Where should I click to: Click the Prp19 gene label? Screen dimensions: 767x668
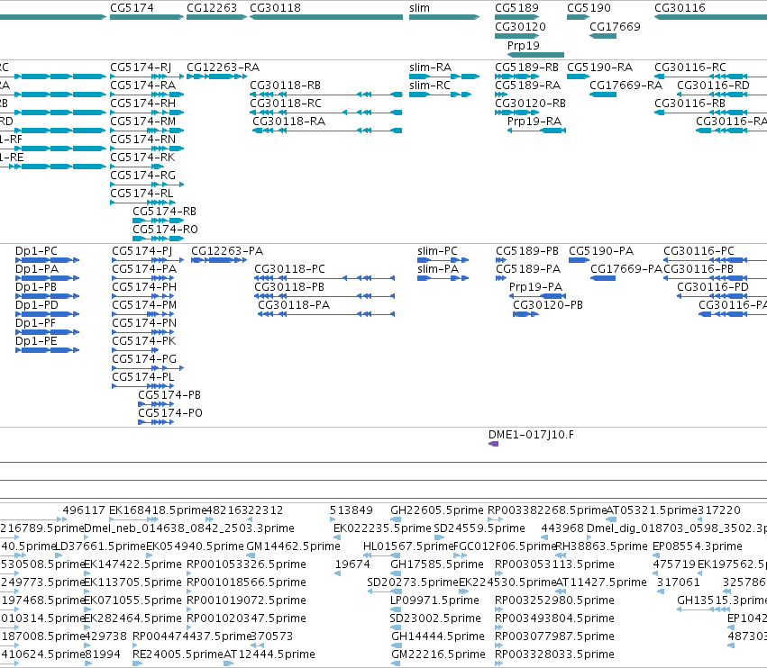tap(523, 45)
